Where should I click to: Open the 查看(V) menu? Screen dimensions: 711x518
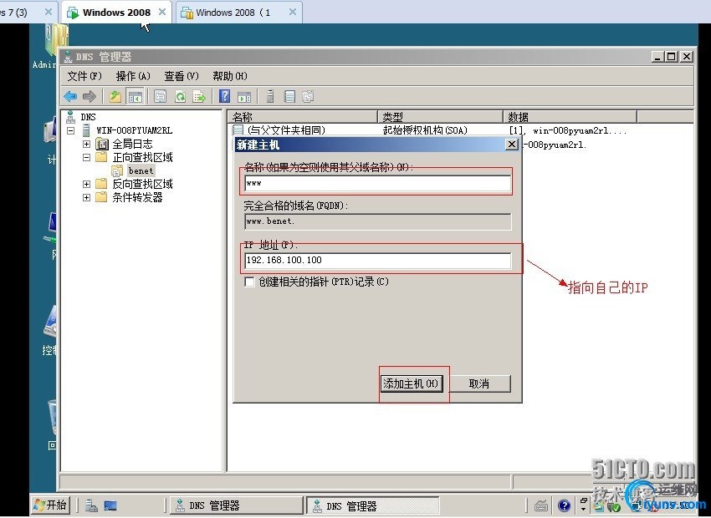pyautogui.click(x=182, y=76)
